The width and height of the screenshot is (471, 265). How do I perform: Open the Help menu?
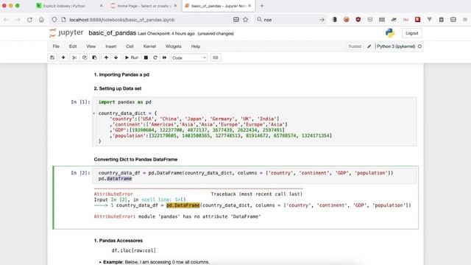pos(196,46)
